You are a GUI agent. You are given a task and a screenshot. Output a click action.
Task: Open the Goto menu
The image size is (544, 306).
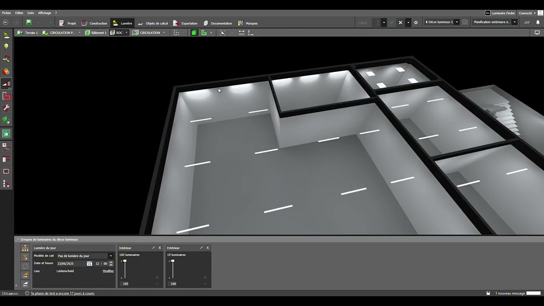pyautogui.click(x=31, y=13)
